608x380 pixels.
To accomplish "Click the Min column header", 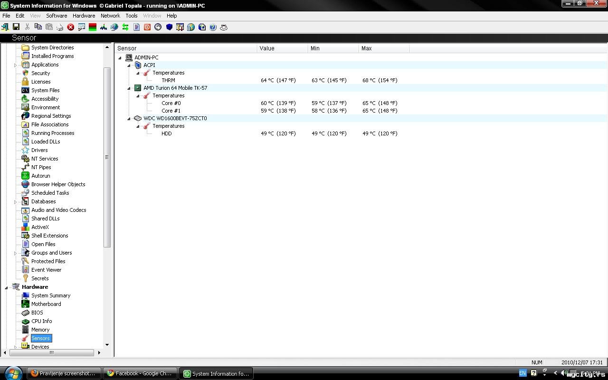I will (333, 48).
